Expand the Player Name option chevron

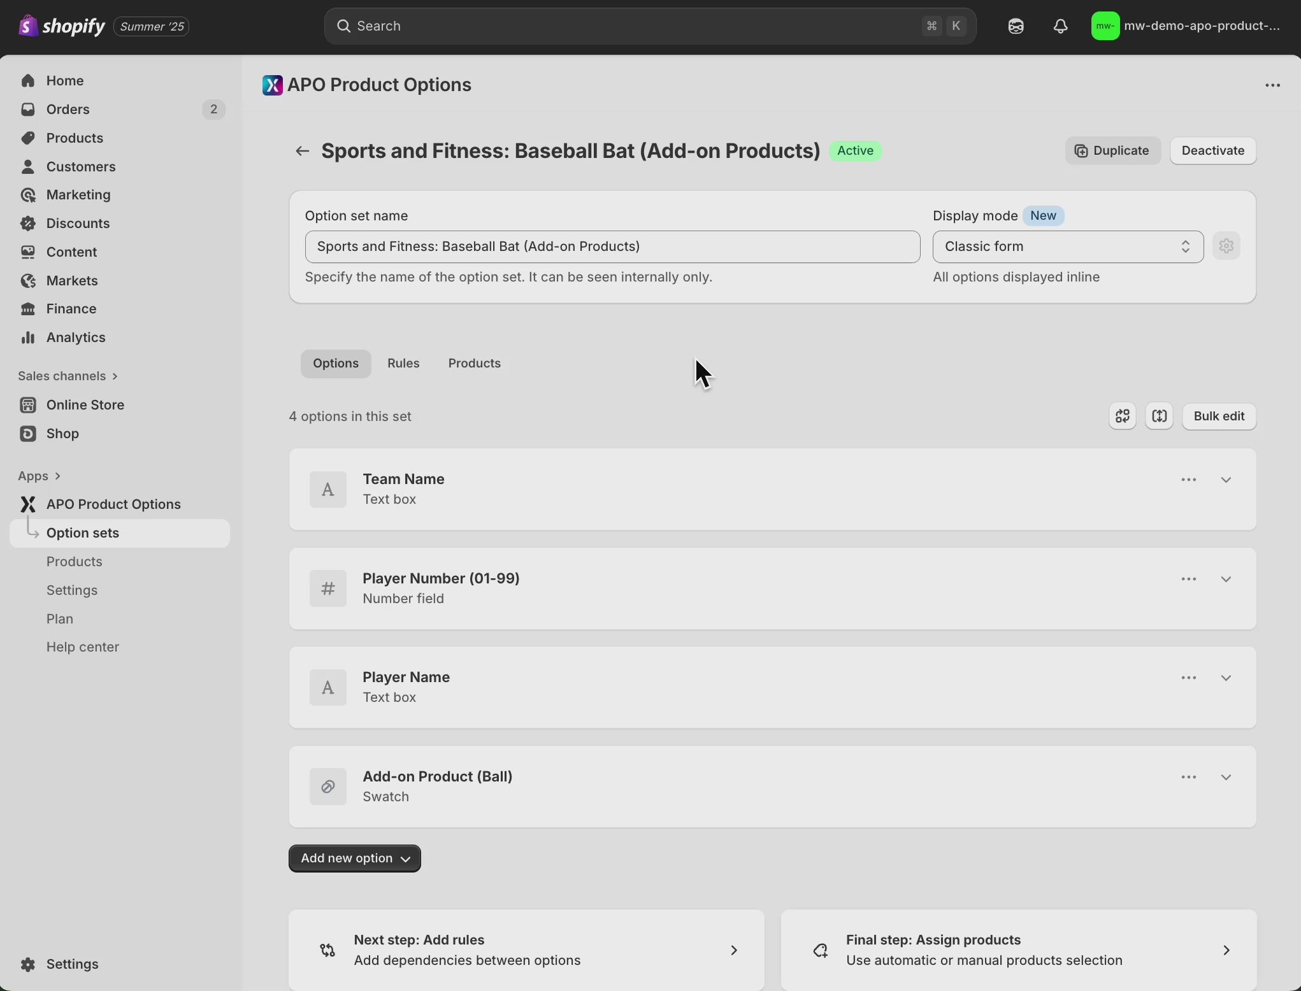pos(1226,678)
